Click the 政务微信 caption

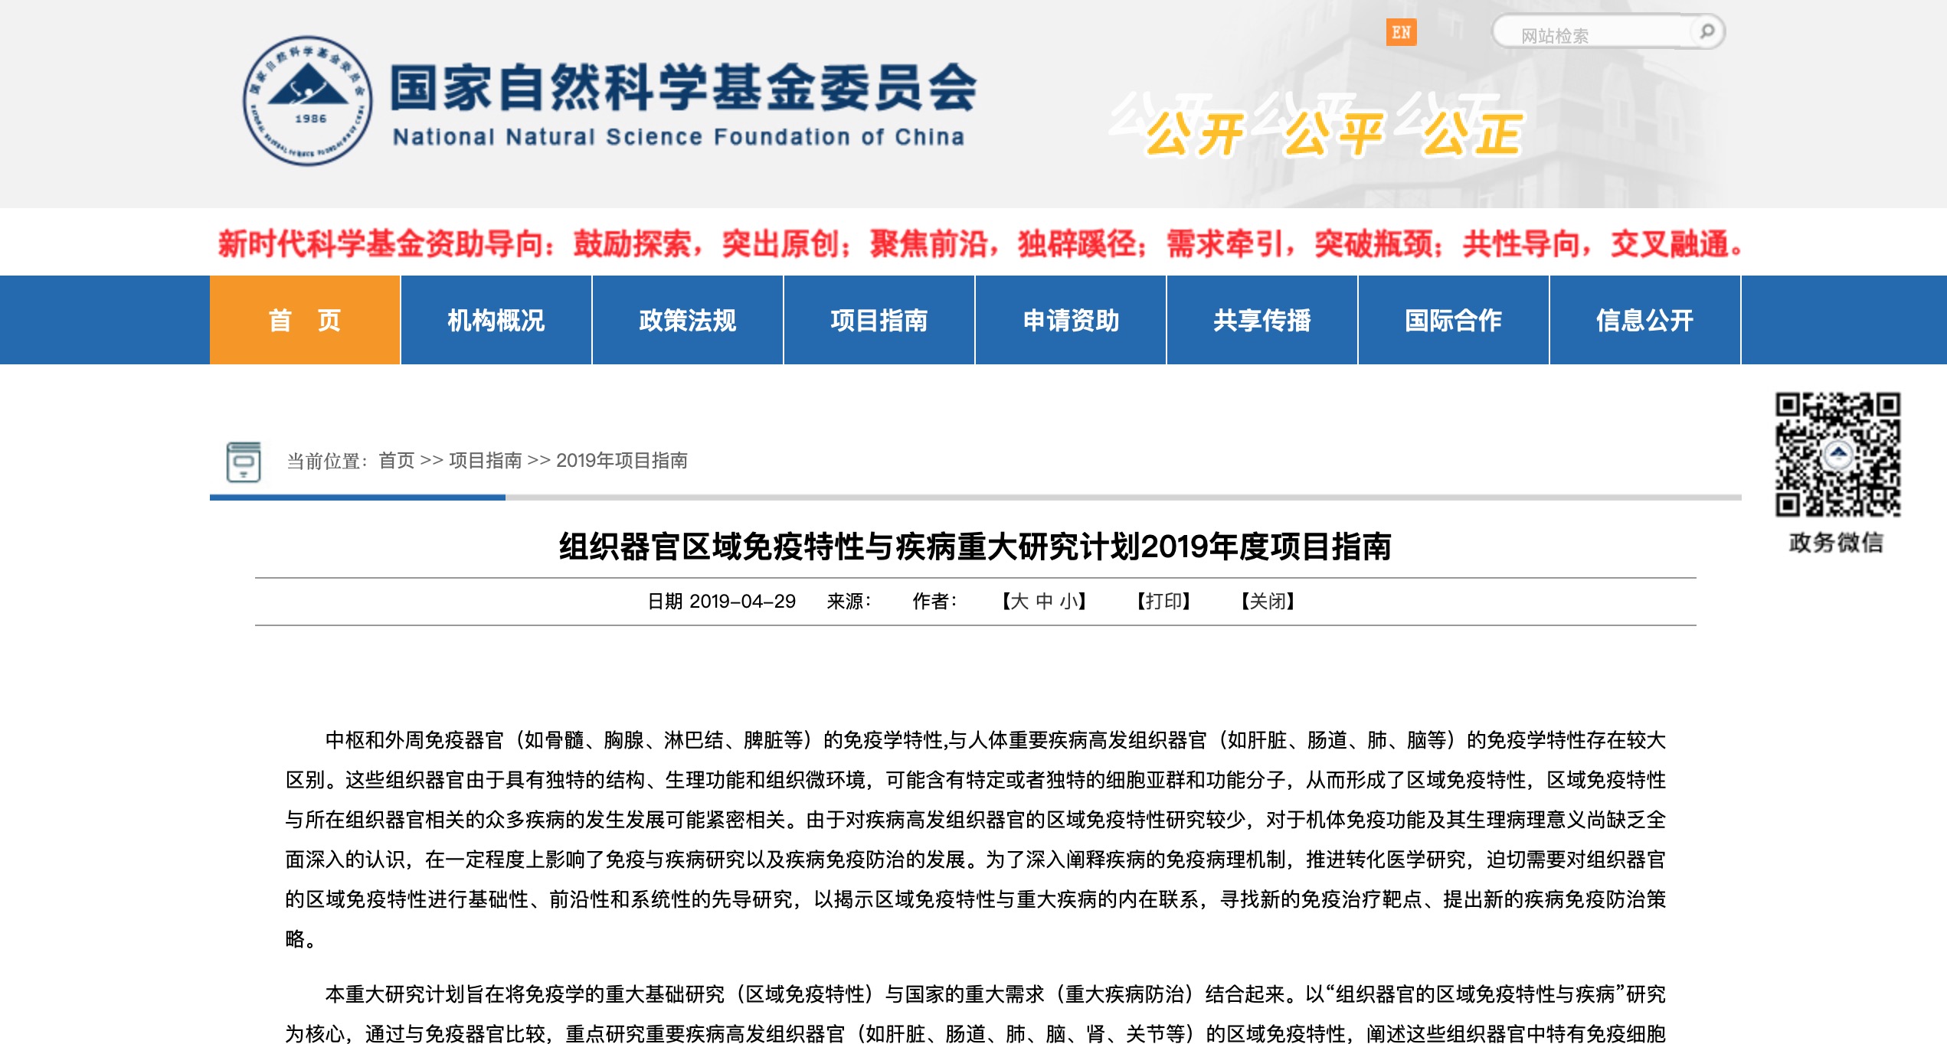1837,543
